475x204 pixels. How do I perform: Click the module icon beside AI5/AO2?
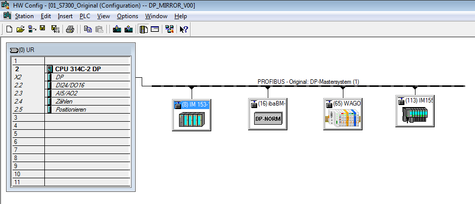50,93
